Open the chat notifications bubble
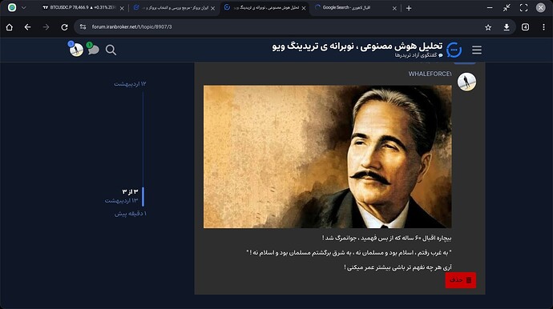The height and width of the screenshot is (309, 553). tap(93, 50)
